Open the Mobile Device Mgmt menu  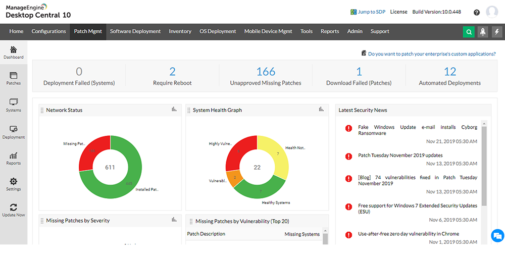tap(268, 32)
